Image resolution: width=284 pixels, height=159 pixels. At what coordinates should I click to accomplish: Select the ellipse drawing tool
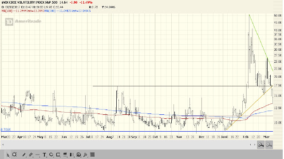[51, 155]
